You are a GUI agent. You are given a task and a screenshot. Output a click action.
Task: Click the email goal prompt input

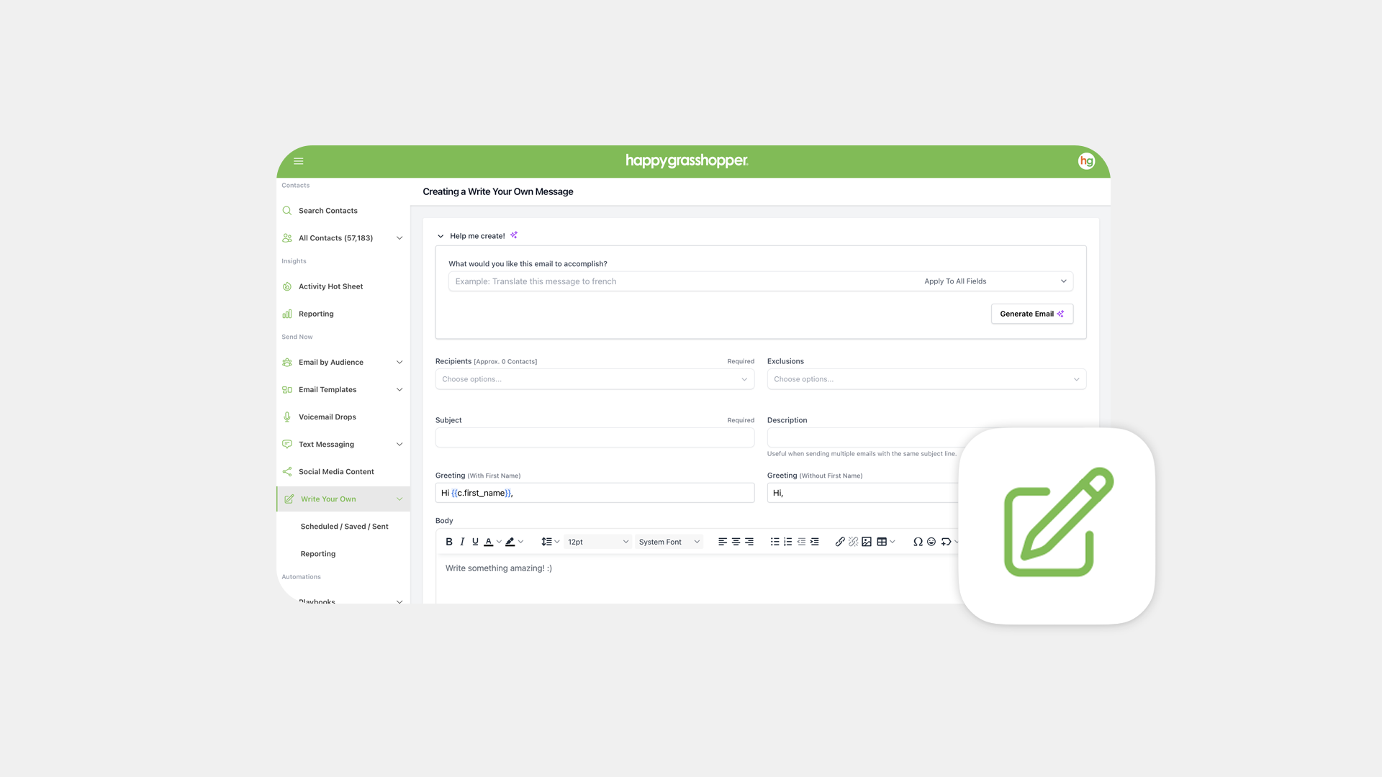[682, 281]
